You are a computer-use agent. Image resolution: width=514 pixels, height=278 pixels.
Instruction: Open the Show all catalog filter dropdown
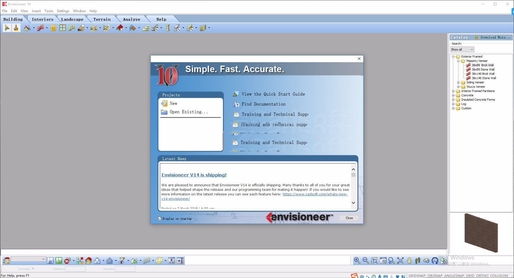pos(462,49)
